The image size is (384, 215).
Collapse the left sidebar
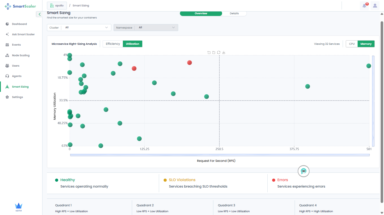point(40,14)
